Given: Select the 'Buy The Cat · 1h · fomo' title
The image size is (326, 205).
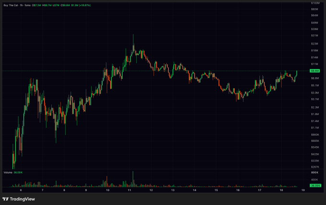Looking at the screenshot, I should 17,5.
